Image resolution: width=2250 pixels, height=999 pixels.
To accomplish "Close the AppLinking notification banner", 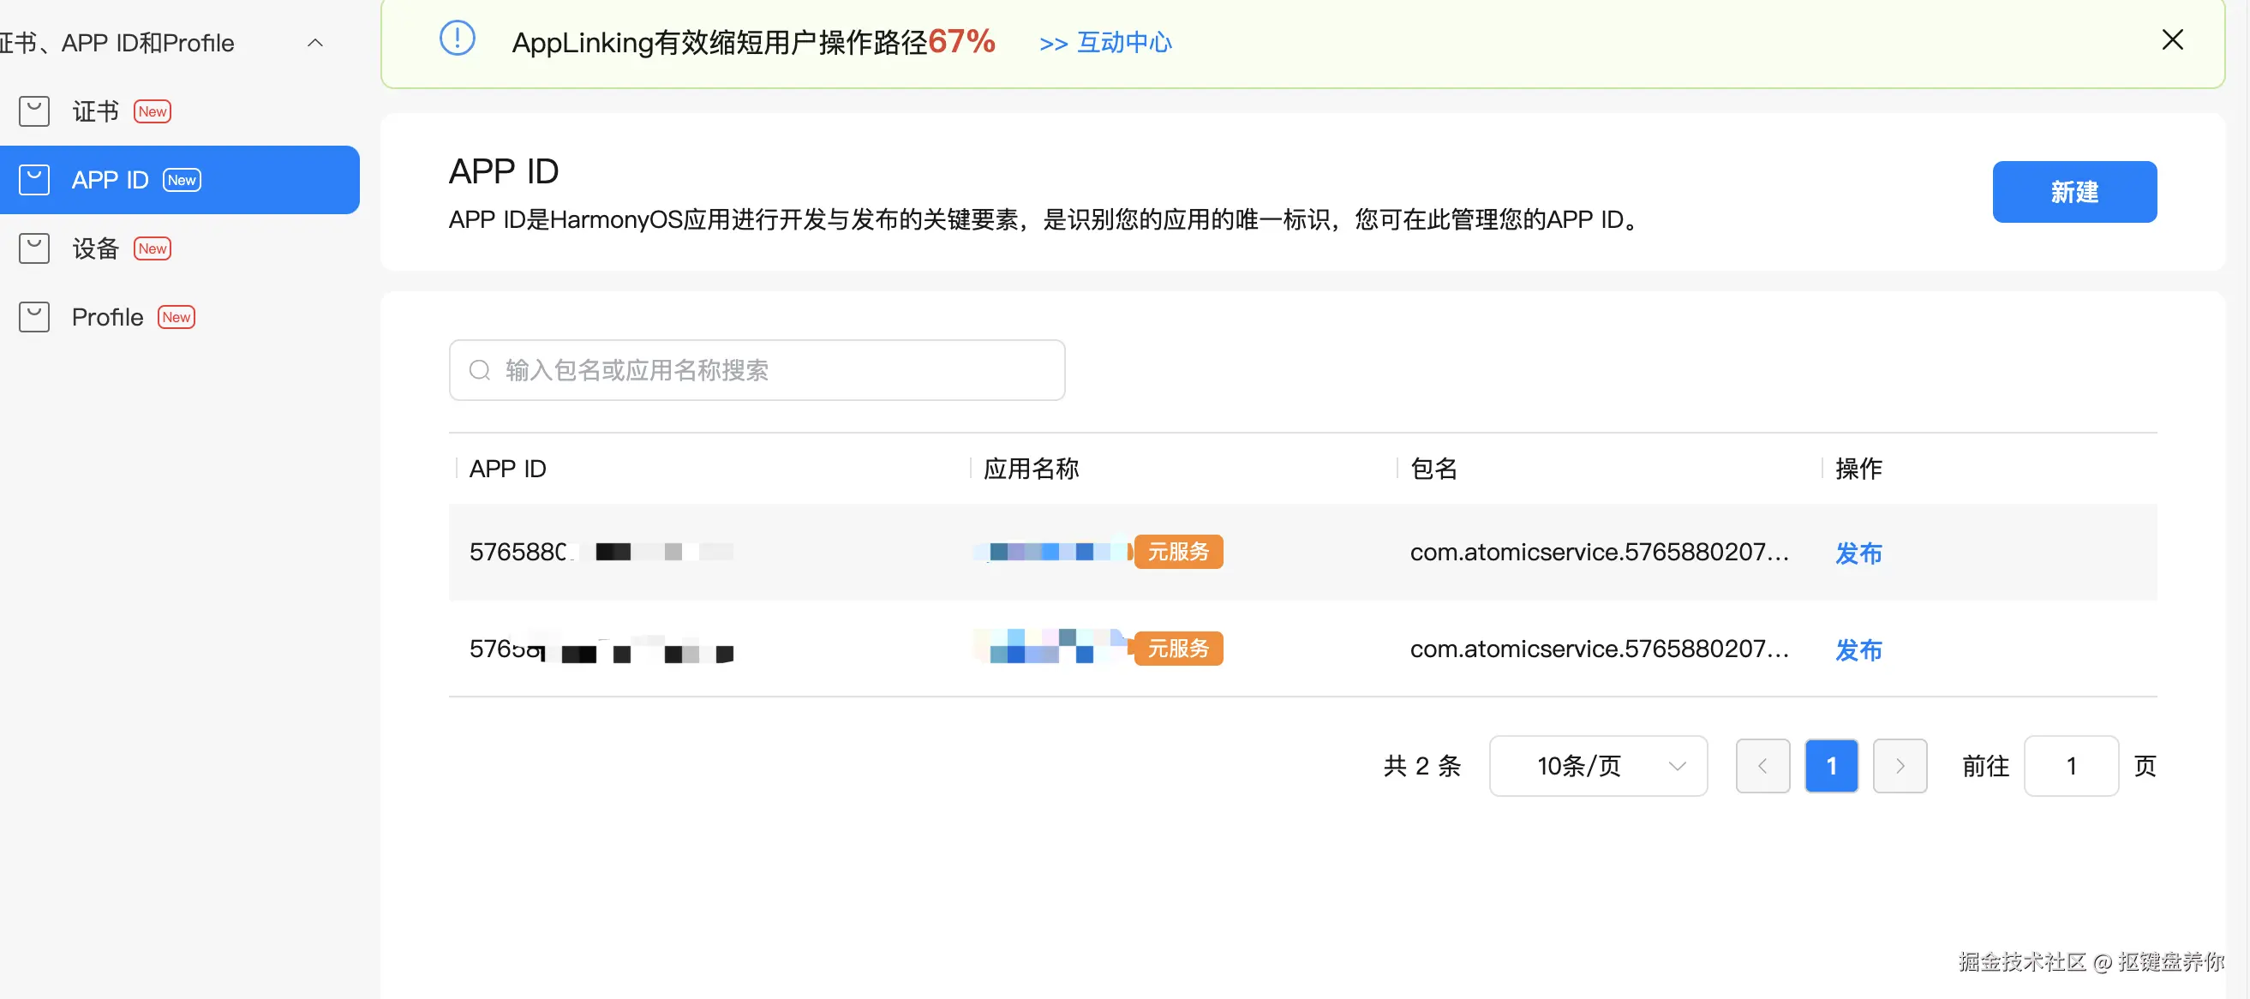I will (x=2171, y=40).
